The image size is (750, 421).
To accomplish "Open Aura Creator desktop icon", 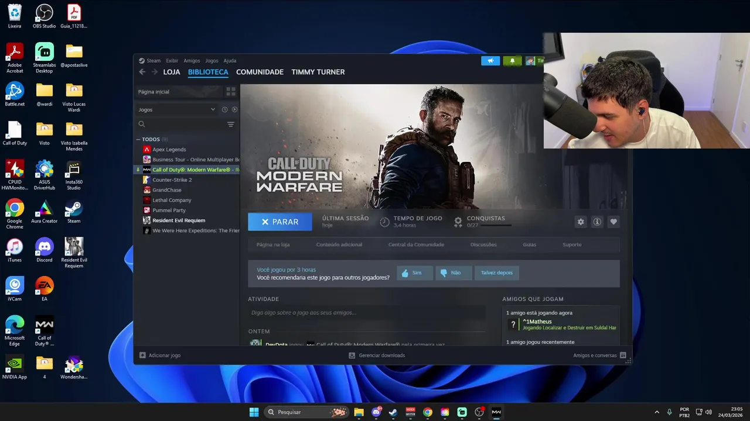I will 44,212.
